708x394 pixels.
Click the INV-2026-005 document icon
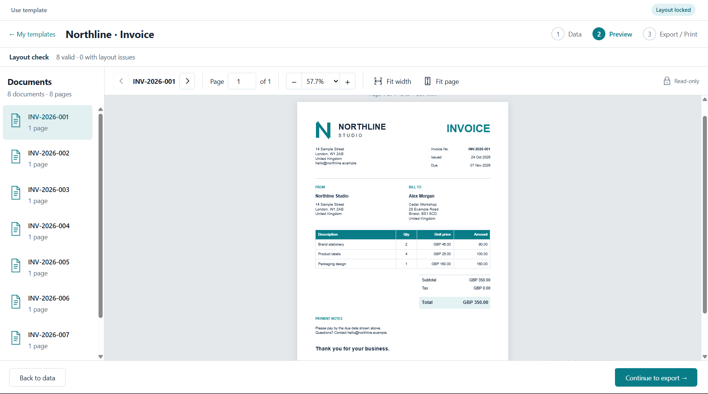pyautogui.click(x=16, y=266)
